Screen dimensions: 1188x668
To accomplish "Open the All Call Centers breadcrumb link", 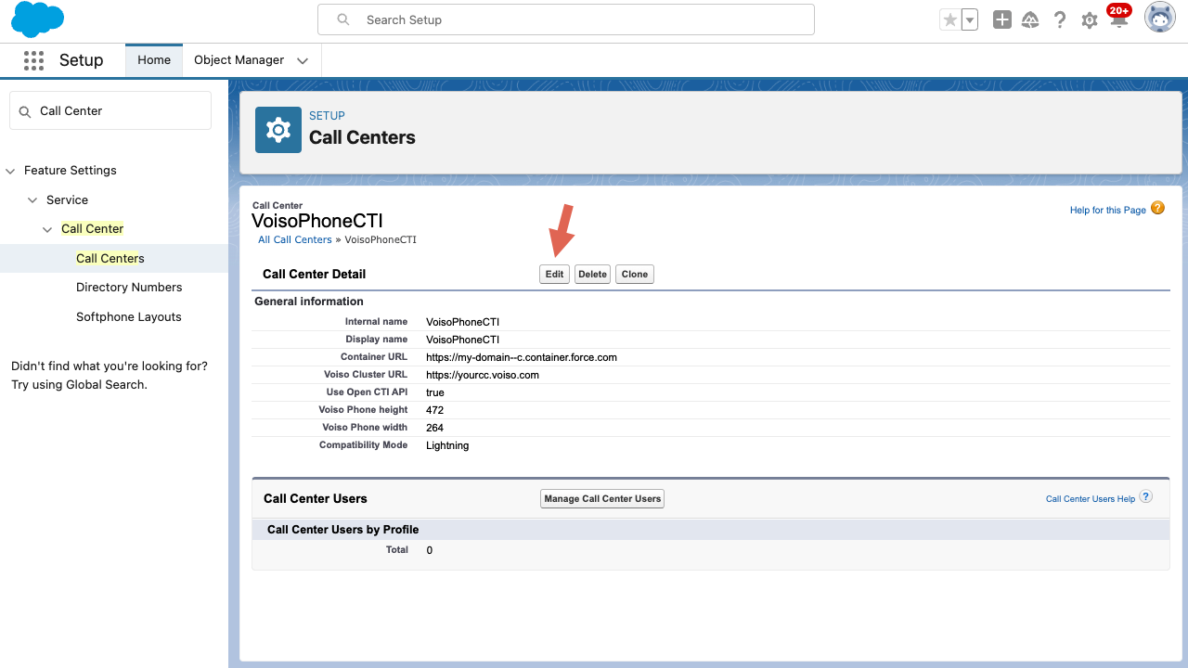I will tap(295, 239).
